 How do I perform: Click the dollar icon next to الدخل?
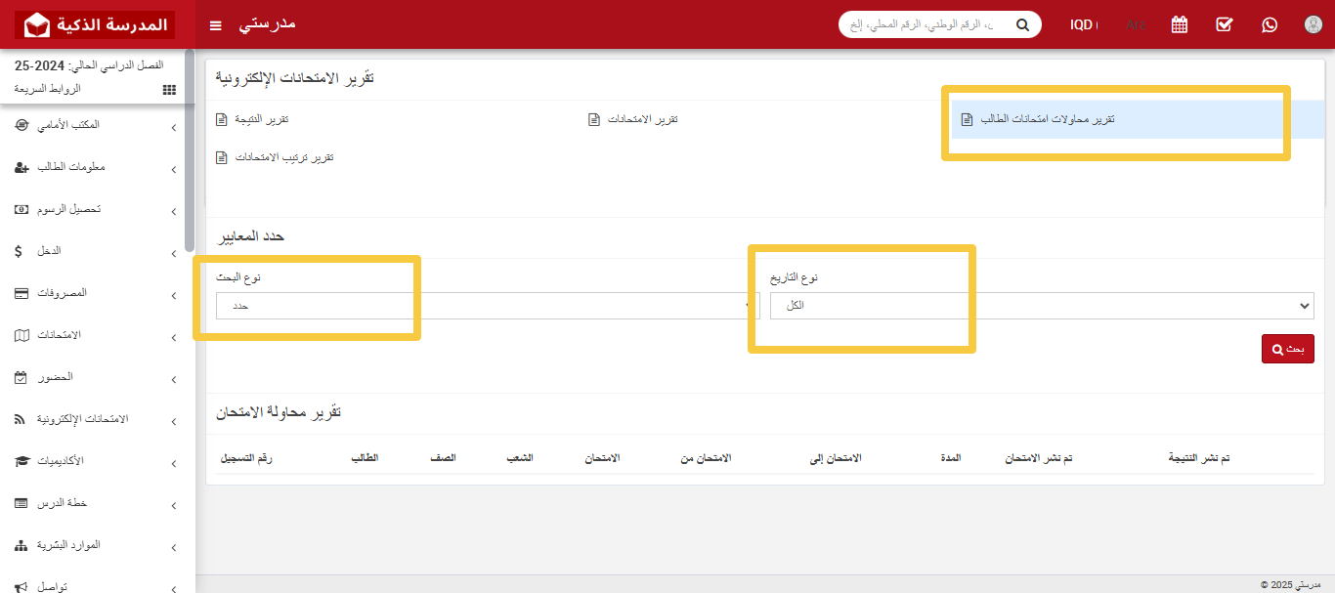[21, 251]
